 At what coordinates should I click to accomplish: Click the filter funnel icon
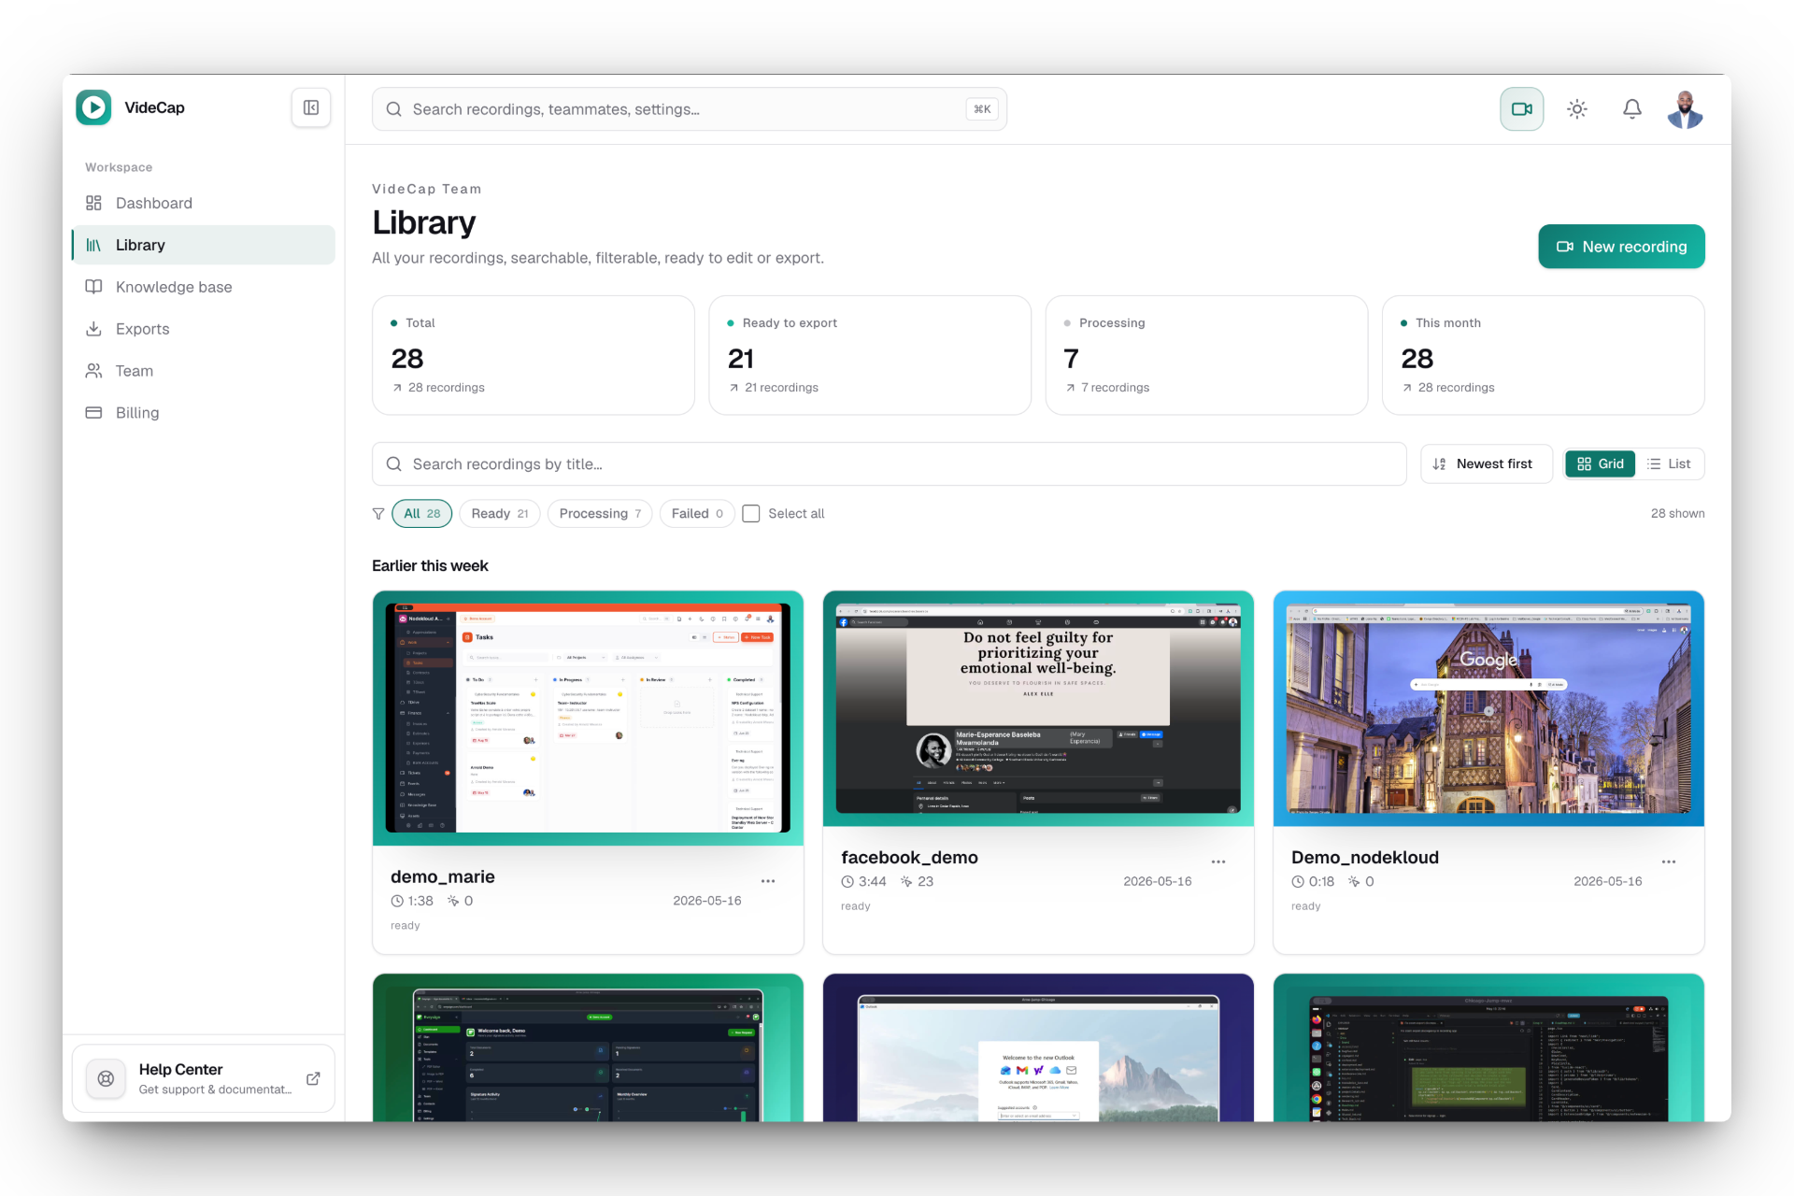(378, 514)
